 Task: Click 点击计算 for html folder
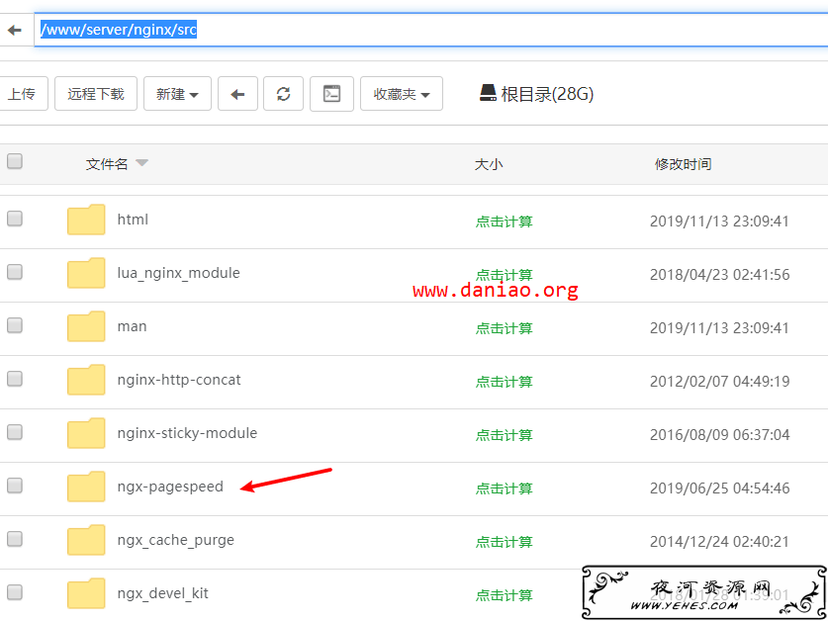point(504,222)
